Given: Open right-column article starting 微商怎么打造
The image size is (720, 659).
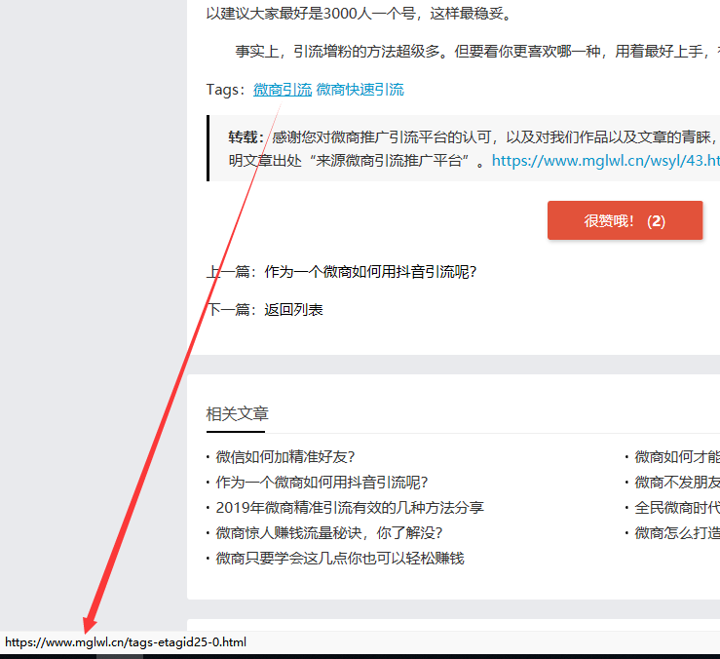Looking at the screenshot, I should coord(676,532).
